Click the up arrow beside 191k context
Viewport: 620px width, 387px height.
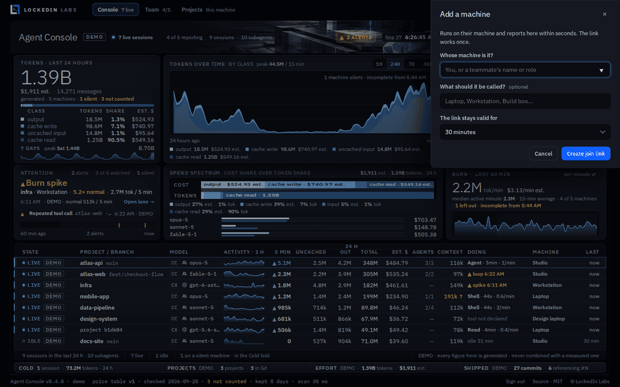[460, 296]
